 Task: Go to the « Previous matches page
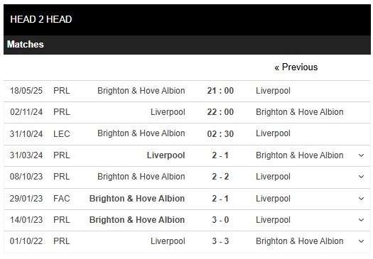point(296,67)
